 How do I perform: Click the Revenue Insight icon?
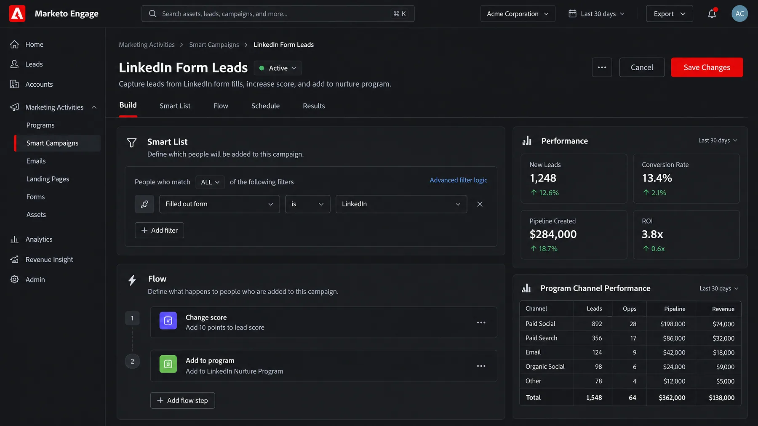point(15,259)
